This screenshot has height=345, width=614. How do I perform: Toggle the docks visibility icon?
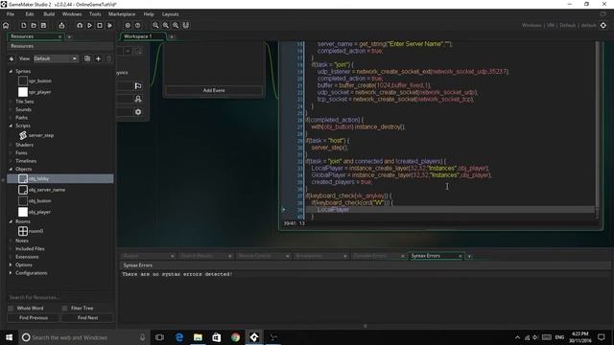[186, 26]
